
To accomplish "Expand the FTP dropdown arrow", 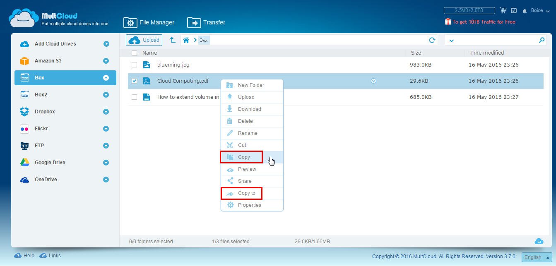I will (106, 146).
